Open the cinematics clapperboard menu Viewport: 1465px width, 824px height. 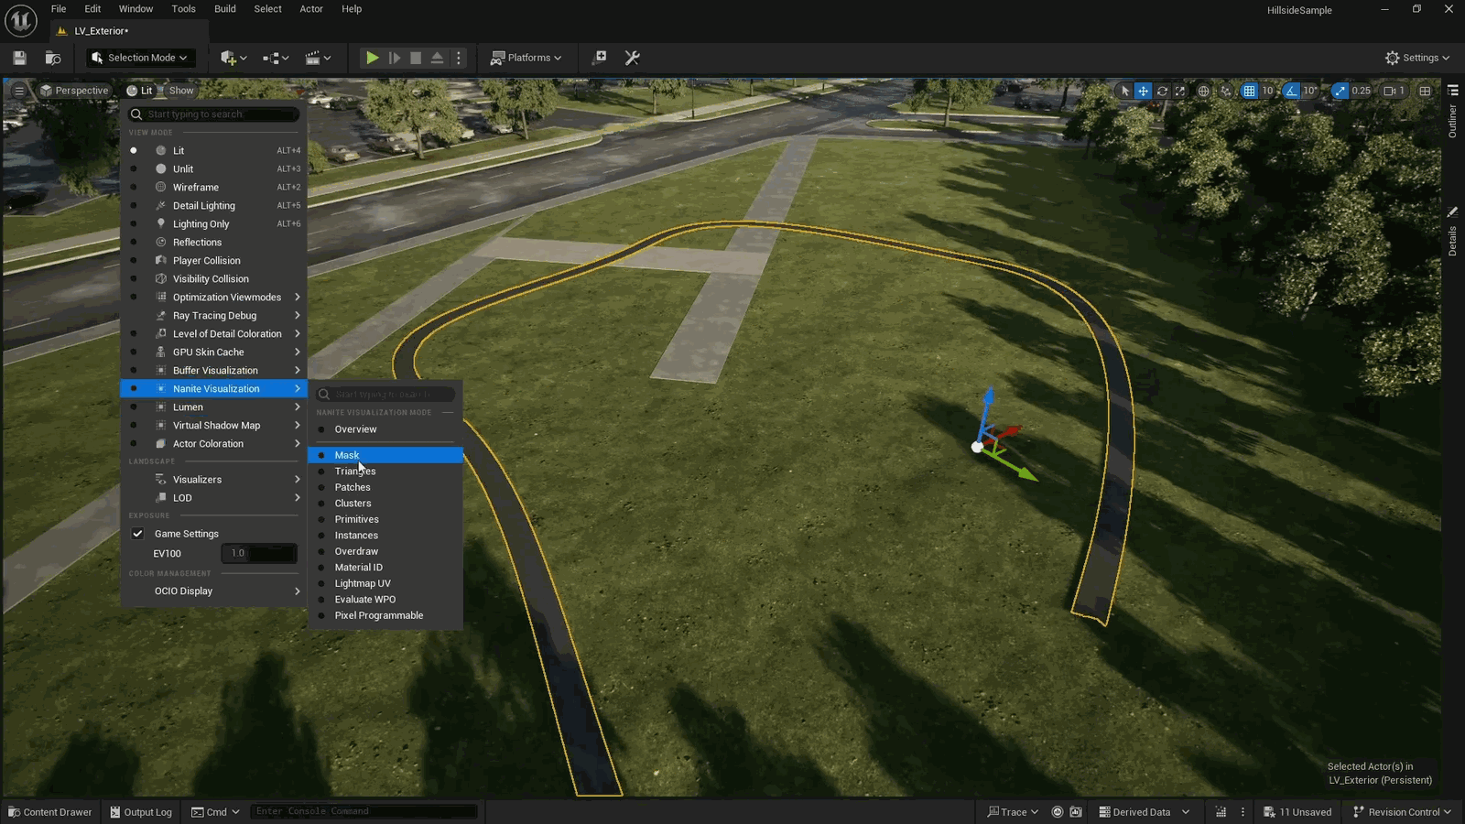pyautogui.click(x=318, y=58)
